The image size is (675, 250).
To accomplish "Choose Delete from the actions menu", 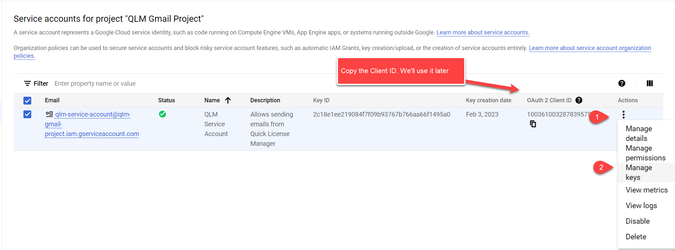I will pos(646,237).
